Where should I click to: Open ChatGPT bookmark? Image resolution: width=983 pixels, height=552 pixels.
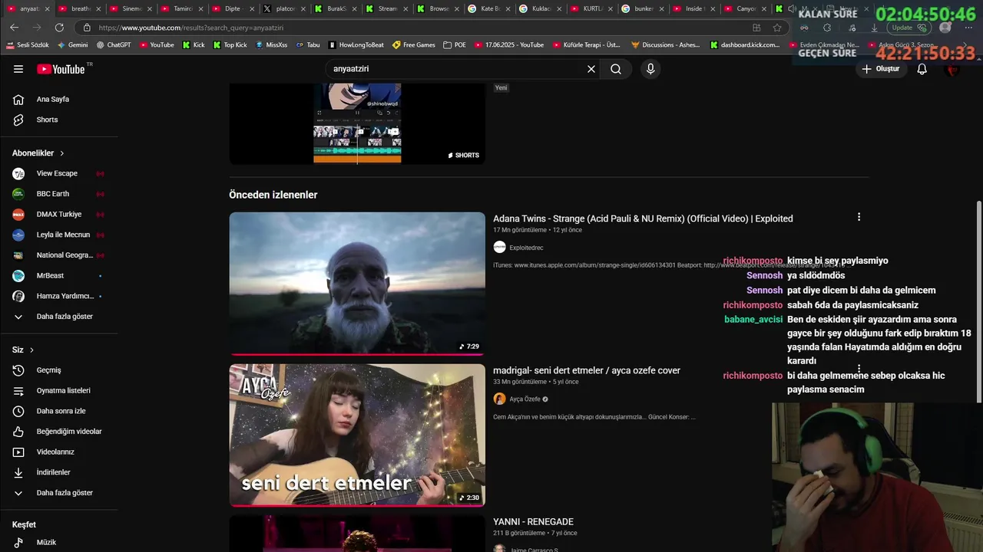pos(113,44)
